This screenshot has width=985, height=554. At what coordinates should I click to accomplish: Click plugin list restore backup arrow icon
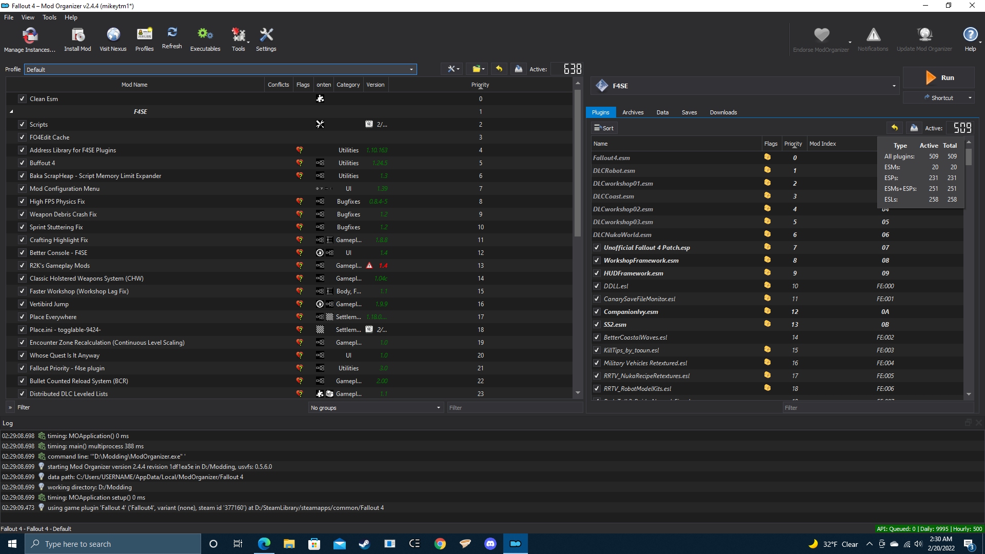click(894, 128)
